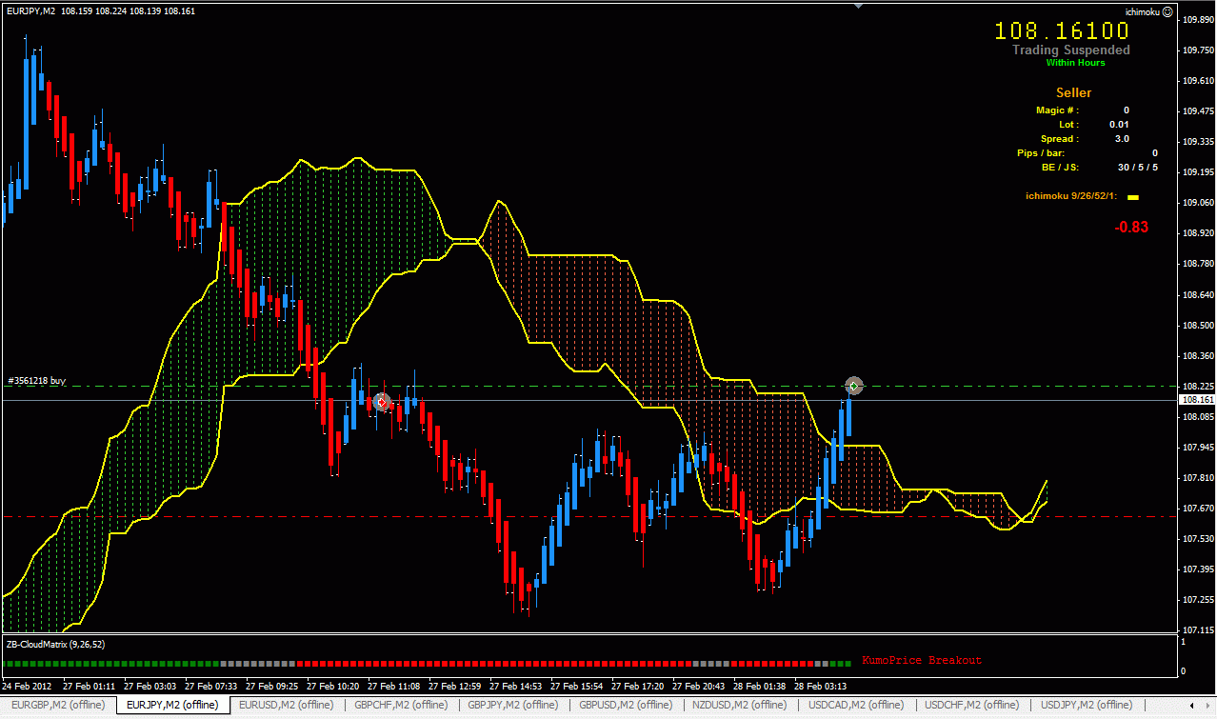Go to the USDCHF,M2 chart tab
Image resolution: width=1217 pixels, height=719 pixels.
971,705
